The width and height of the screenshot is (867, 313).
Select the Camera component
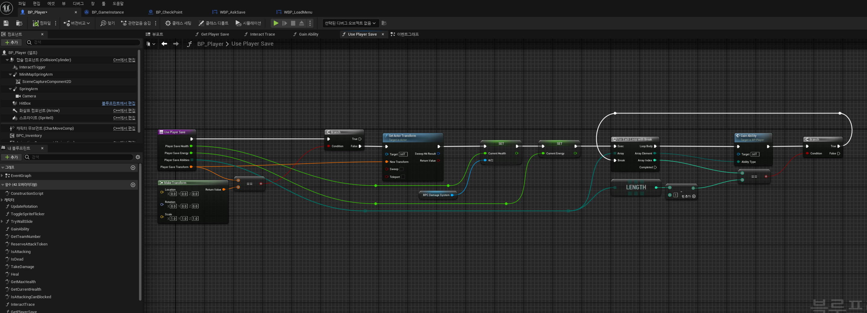(x=29, y=96)
